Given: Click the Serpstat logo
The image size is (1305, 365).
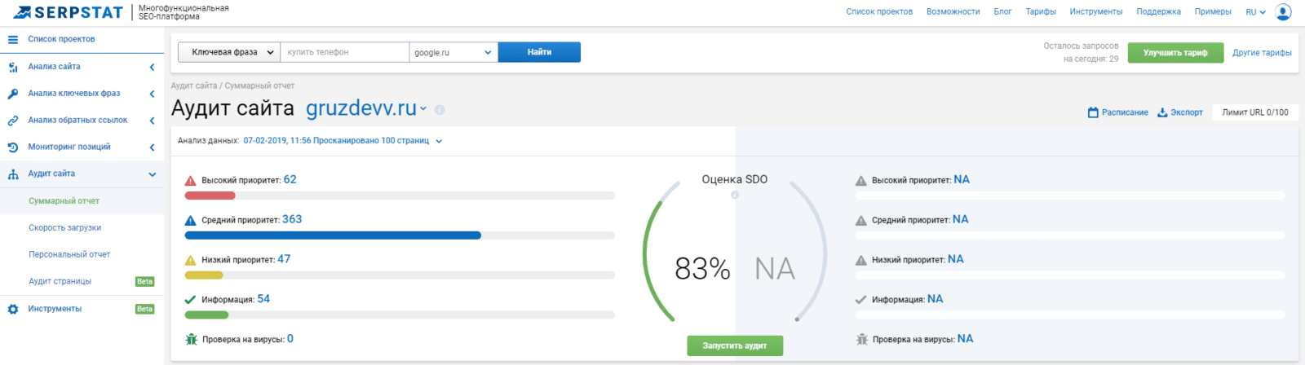Looking at the screenshot, I should (x=68, y=12).
